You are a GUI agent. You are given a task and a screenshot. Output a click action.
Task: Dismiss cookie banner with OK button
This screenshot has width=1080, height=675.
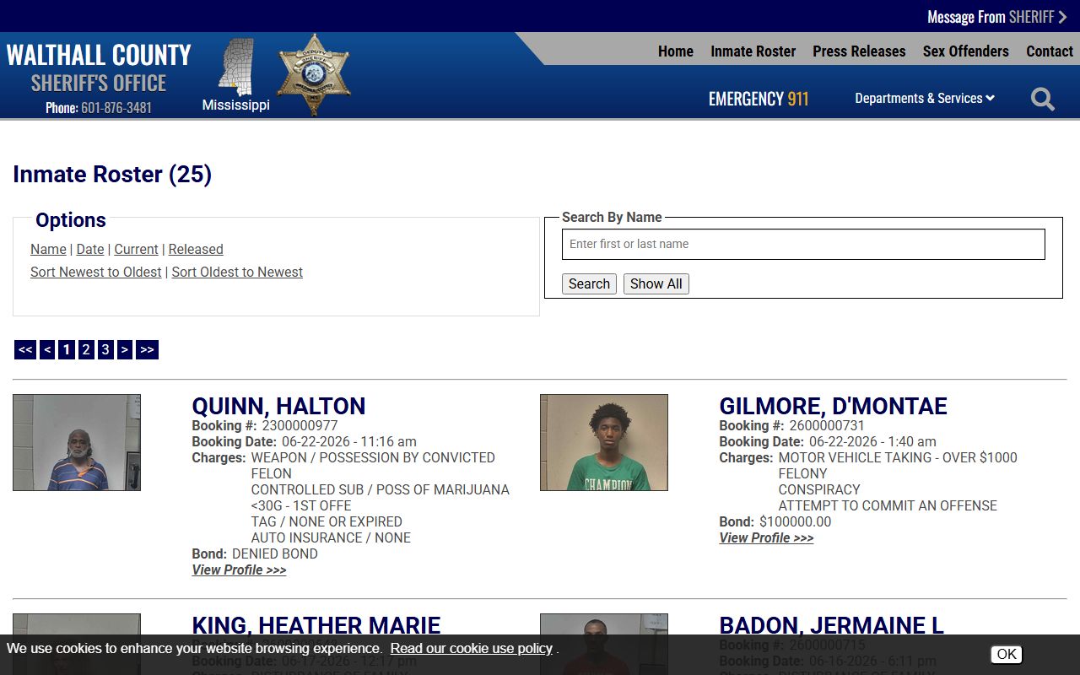click(1007, 654)
